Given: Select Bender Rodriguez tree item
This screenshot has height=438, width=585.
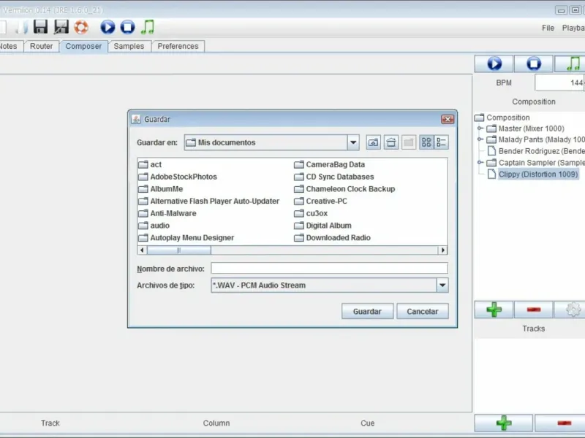Looking at the screenshot, I should [x=536, y=151].
